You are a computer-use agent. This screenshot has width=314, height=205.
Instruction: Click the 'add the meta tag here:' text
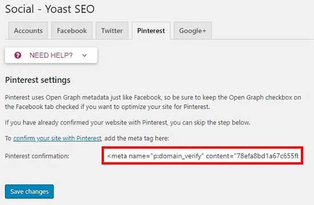click(136, 138)
